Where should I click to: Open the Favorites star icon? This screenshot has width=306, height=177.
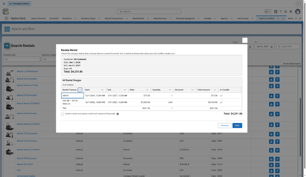coord(266,12)
